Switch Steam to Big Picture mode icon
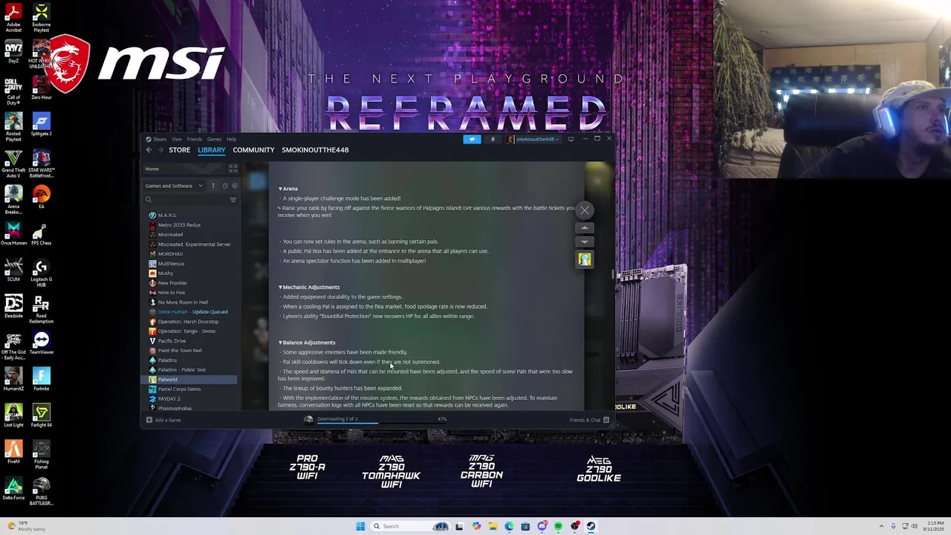Image resolution: width=951 pixels, height=535 pixels. coord(571,139)
